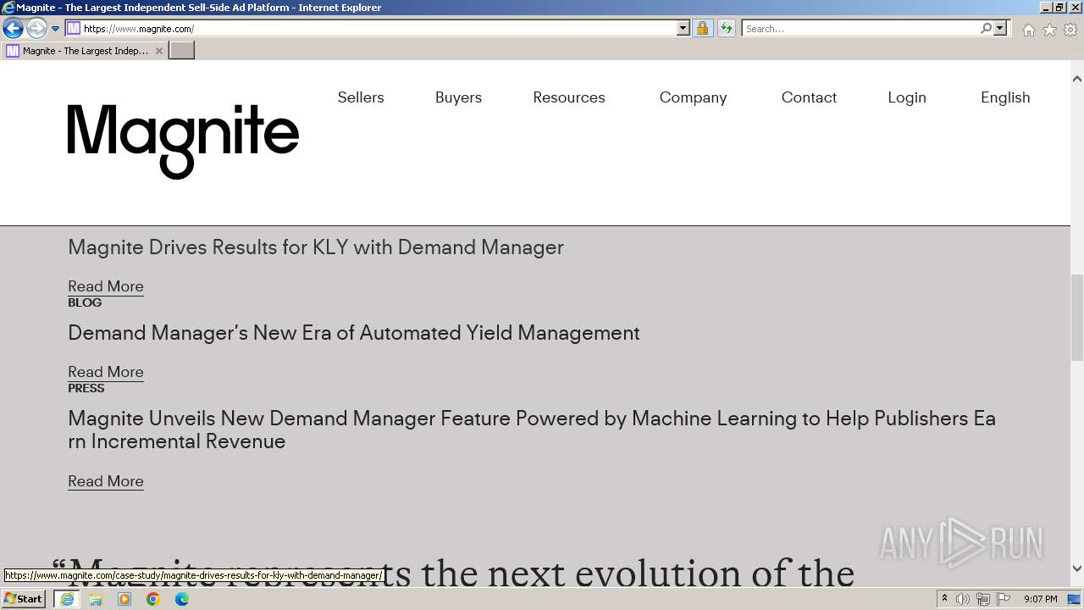Open the Buyers navigation menu
The width and height of the screenshot is (1084, 610).
pyautogui.click(x=458, y=97)
